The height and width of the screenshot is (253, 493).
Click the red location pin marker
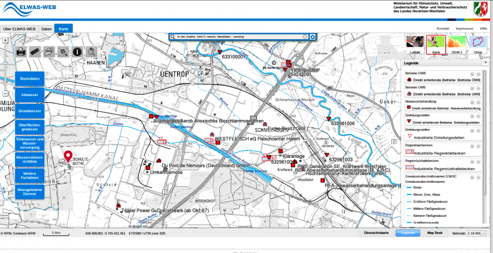[x=68, y=156]
